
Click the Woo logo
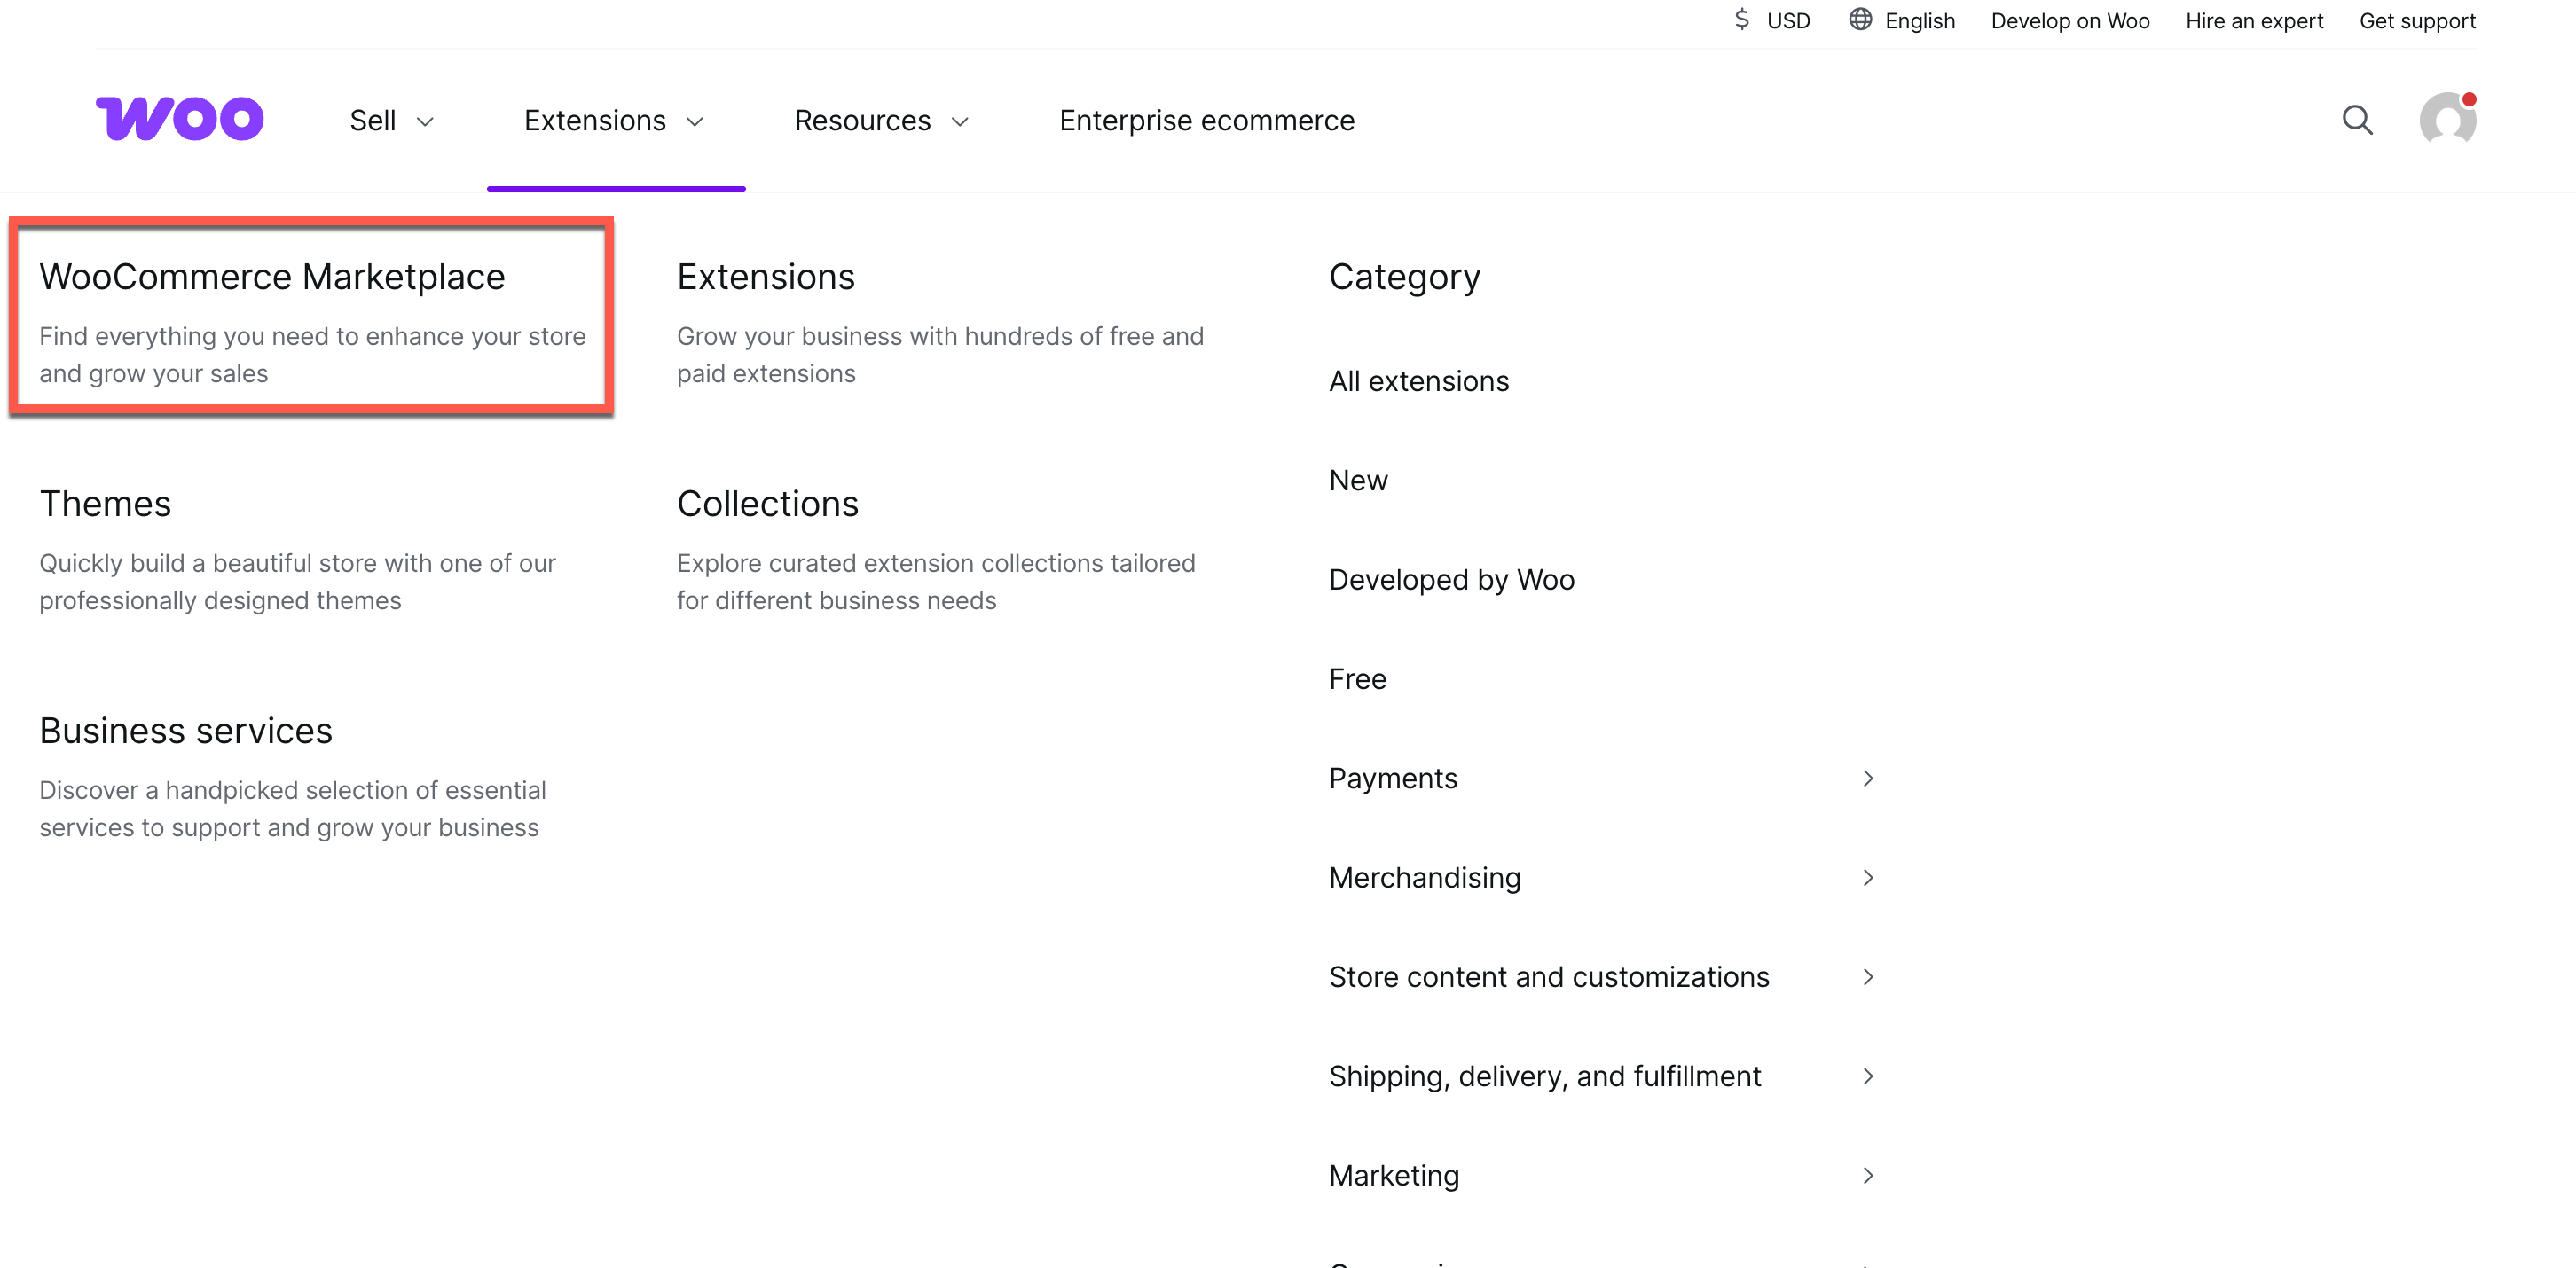click(180, 119)
